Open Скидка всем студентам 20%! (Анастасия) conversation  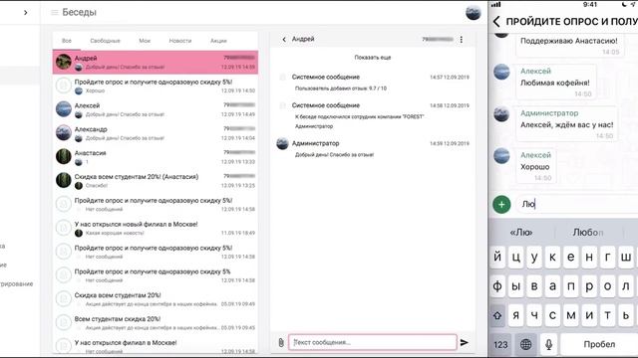156,181
